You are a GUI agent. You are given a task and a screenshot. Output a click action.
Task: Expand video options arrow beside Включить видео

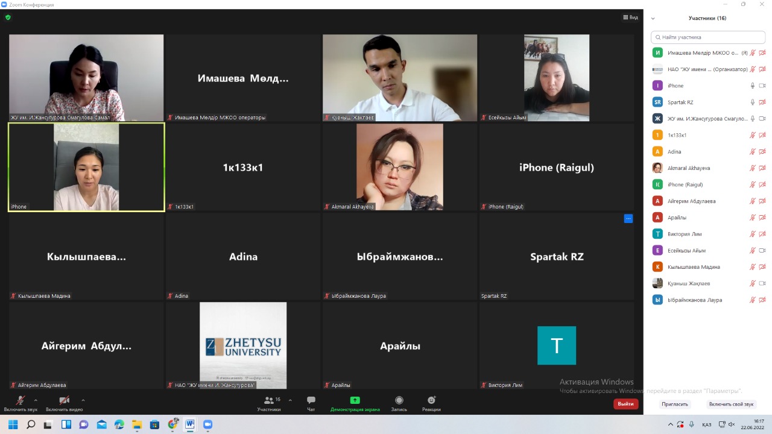click(x=83, y=400)
